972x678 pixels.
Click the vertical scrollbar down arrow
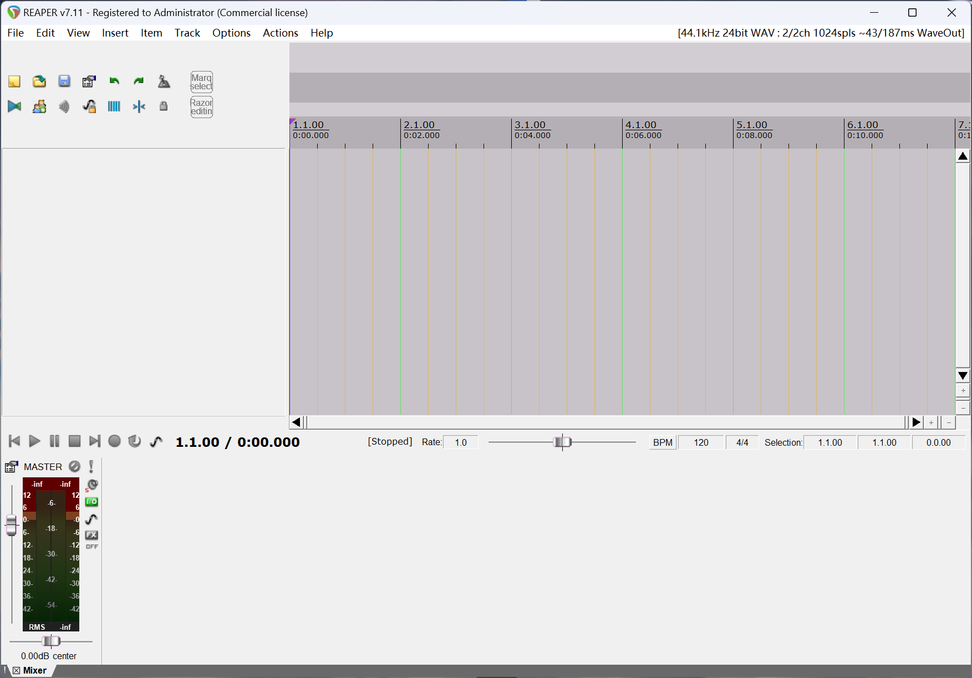coord(963,376)
